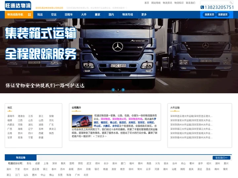The height and width of the screenshot is (178, 238).
Task: Focus the search input field
Action: coord(215,3)
